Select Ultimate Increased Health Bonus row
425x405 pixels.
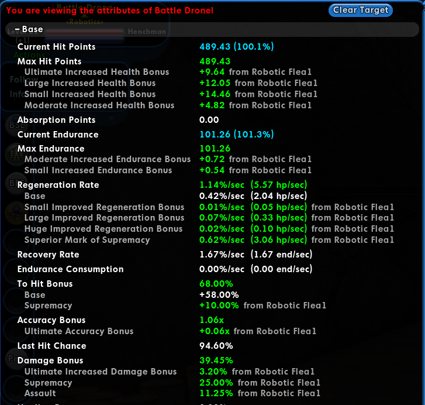point(168,72)
